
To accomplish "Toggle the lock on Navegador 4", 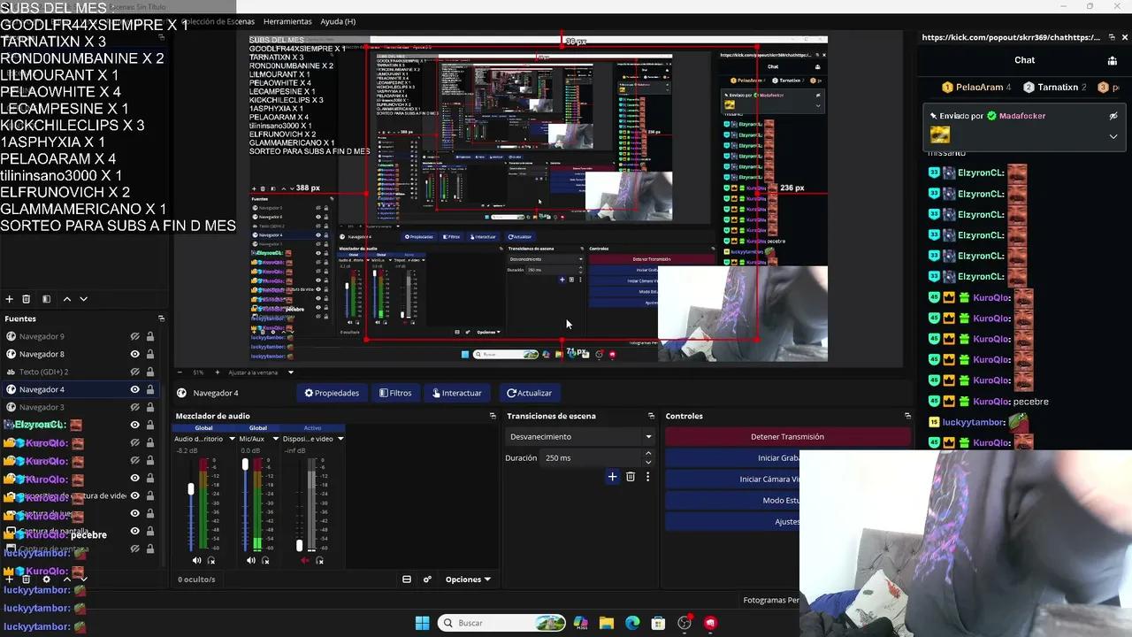I will [x=150, y=389].
